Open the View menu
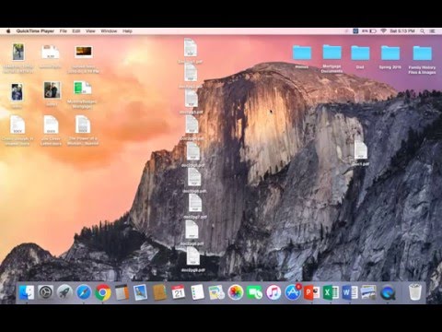Screen dimensions: 442x332 click(x=90, y=31)
